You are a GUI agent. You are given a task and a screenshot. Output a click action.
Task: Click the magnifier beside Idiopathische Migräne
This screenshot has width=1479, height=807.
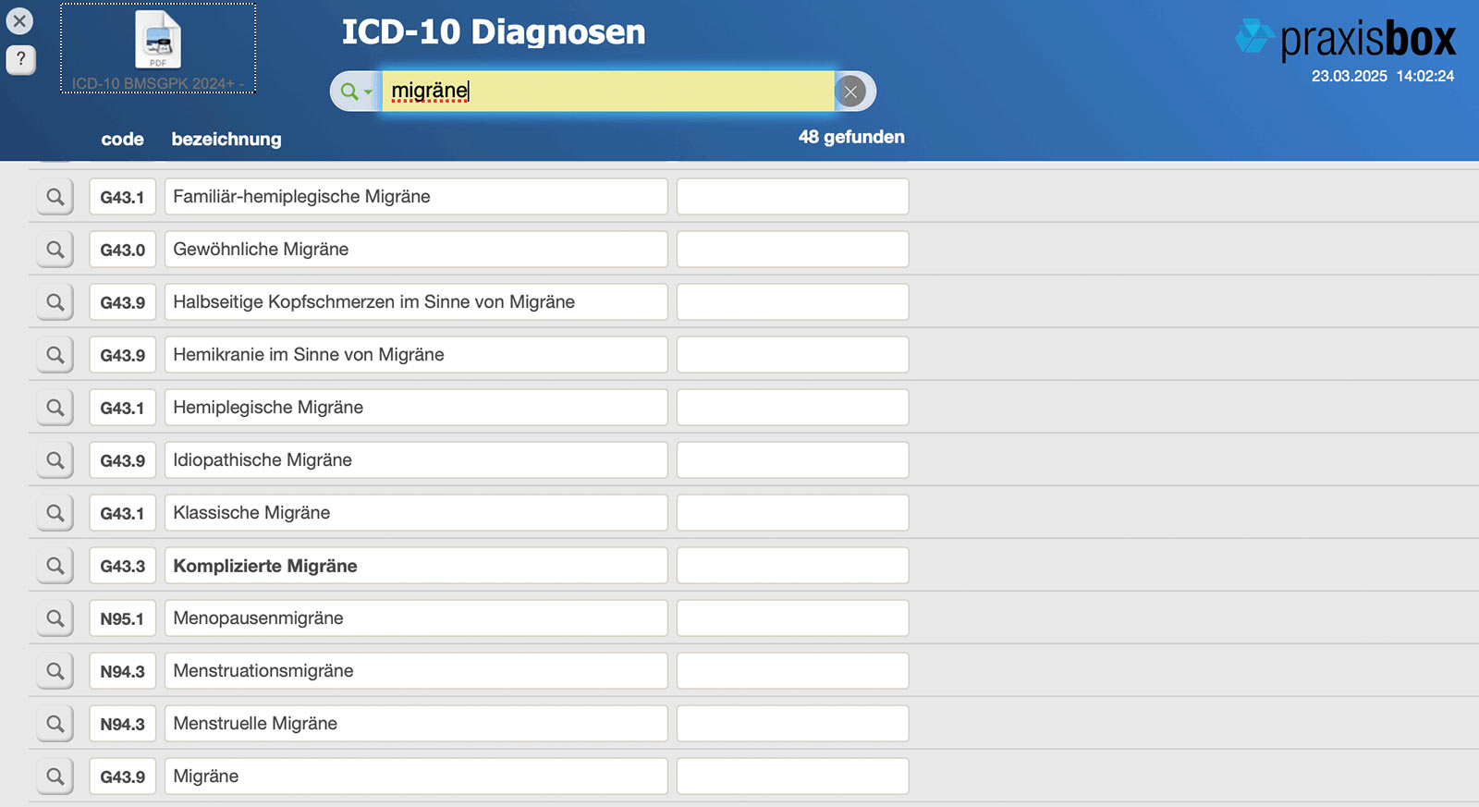tap(55, 460)
